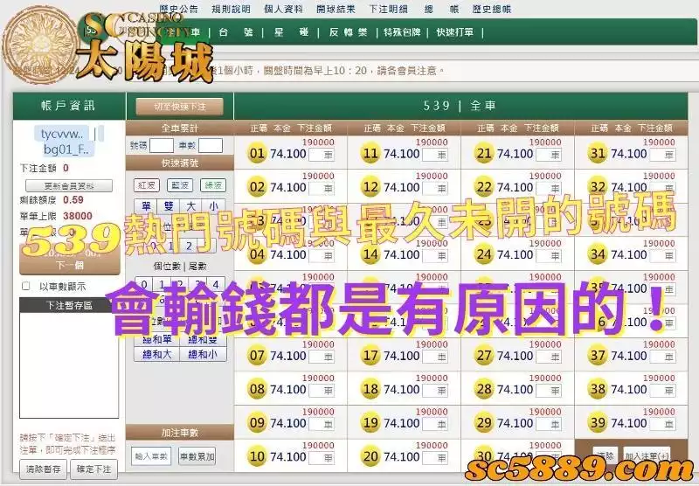
Task: Open 下注明細 in the top menu
Action: [x=388, y=9]
